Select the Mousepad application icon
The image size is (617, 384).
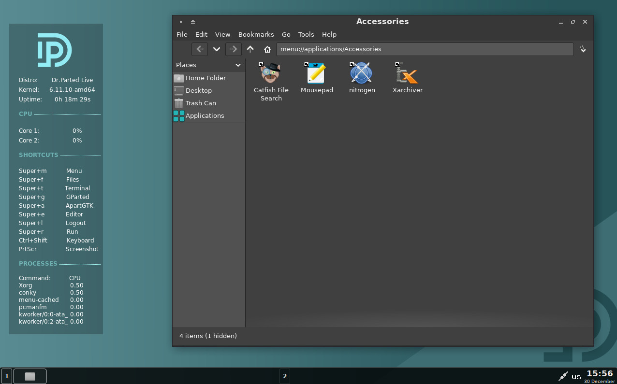point(317,78)
